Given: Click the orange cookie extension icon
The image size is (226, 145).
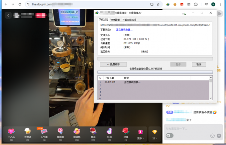Looking at the screenshot, I should [x=175, y=4].
